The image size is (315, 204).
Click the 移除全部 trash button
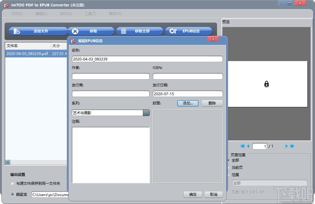tap(140, 31)
